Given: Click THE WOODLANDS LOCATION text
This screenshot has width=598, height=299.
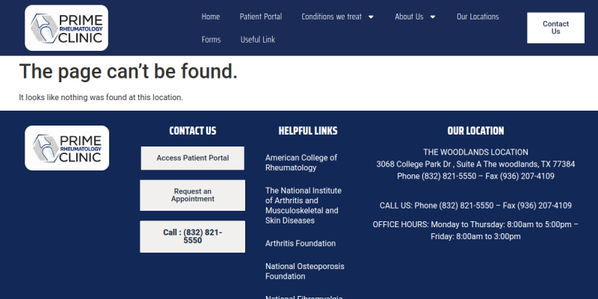Looking at the screenshot, I should (475, 152).
